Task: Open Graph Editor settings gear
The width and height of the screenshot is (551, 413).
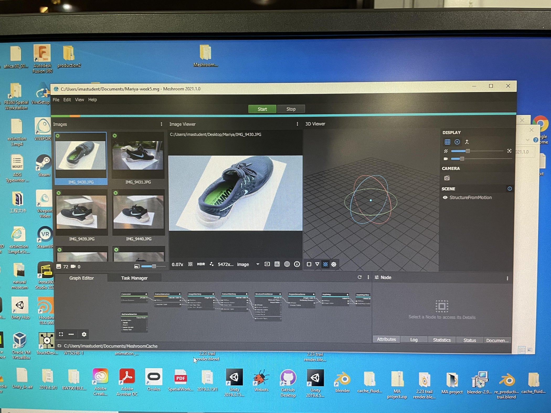Action: coord(84,334)
